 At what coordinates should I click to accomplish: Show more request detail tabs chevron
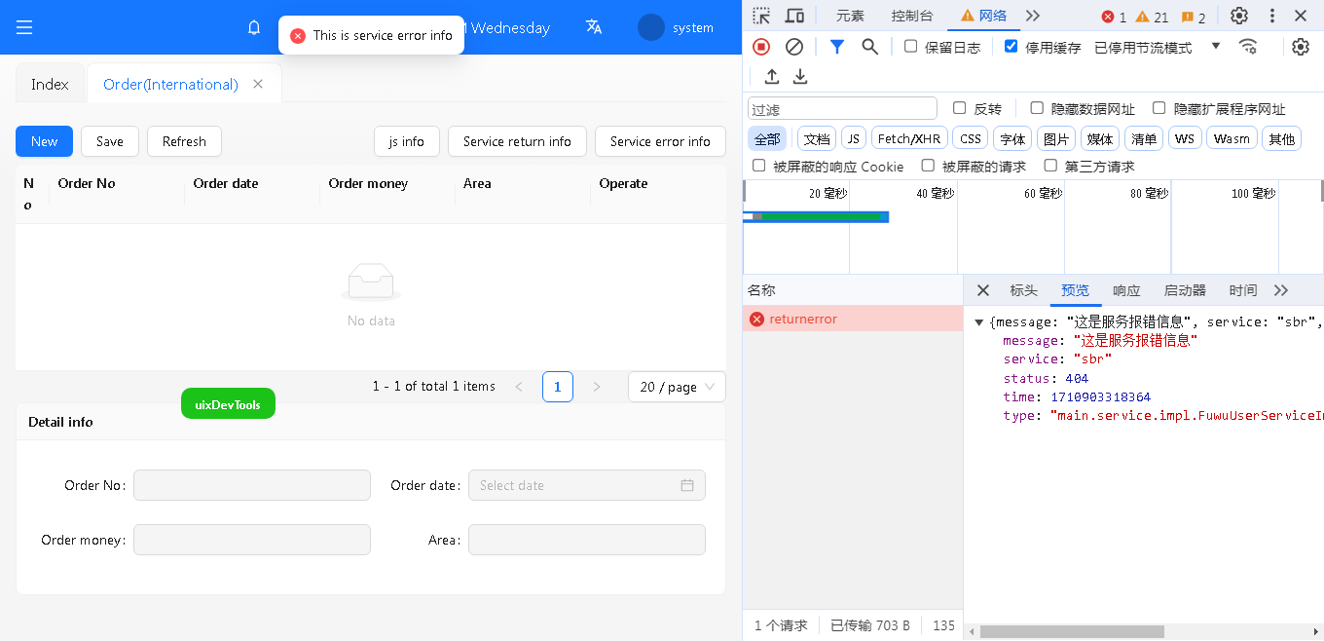(1281, 290)
